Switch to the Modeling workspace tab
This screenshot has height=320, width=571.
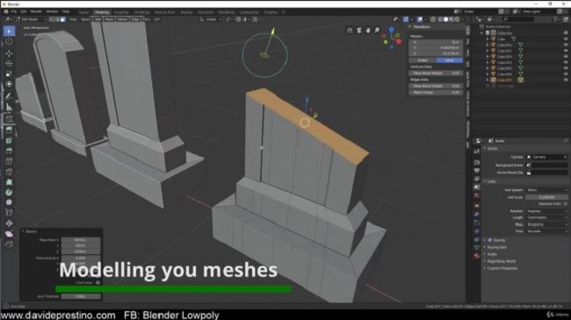tap(102, 12)
